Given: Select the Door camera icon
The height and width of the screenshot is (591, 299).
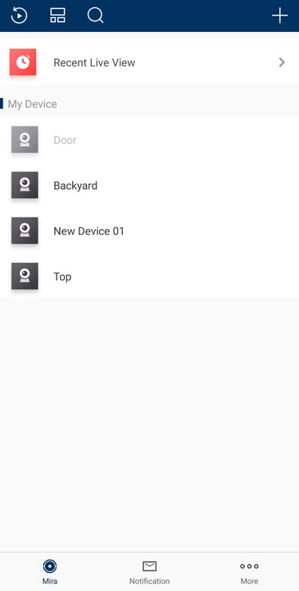Looking at the screenshot, I should click(x=25, y=140).
